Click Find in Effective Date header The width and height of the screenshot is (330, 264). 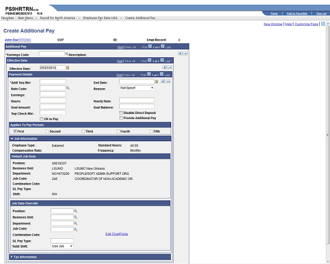click(x=120, y=61)
